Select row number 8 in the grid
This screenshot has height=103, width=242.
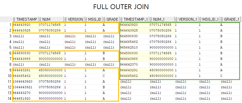click(x=11, y=65)
